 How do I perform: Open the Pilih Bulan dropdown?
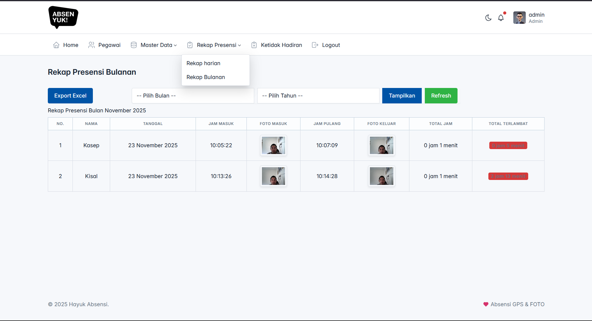click(x=193, y=96)
